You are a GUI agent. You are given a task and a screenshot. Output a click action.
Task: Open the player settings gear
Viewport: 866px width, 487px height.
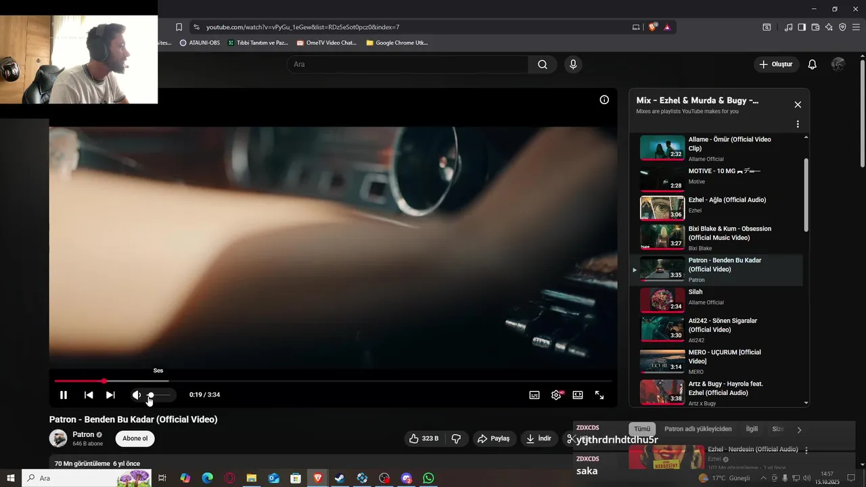coord(556,395)
